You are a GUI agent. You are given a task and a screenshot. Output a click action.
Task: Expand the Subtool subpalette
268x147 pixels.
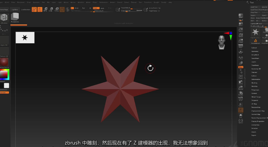[254, 48]
